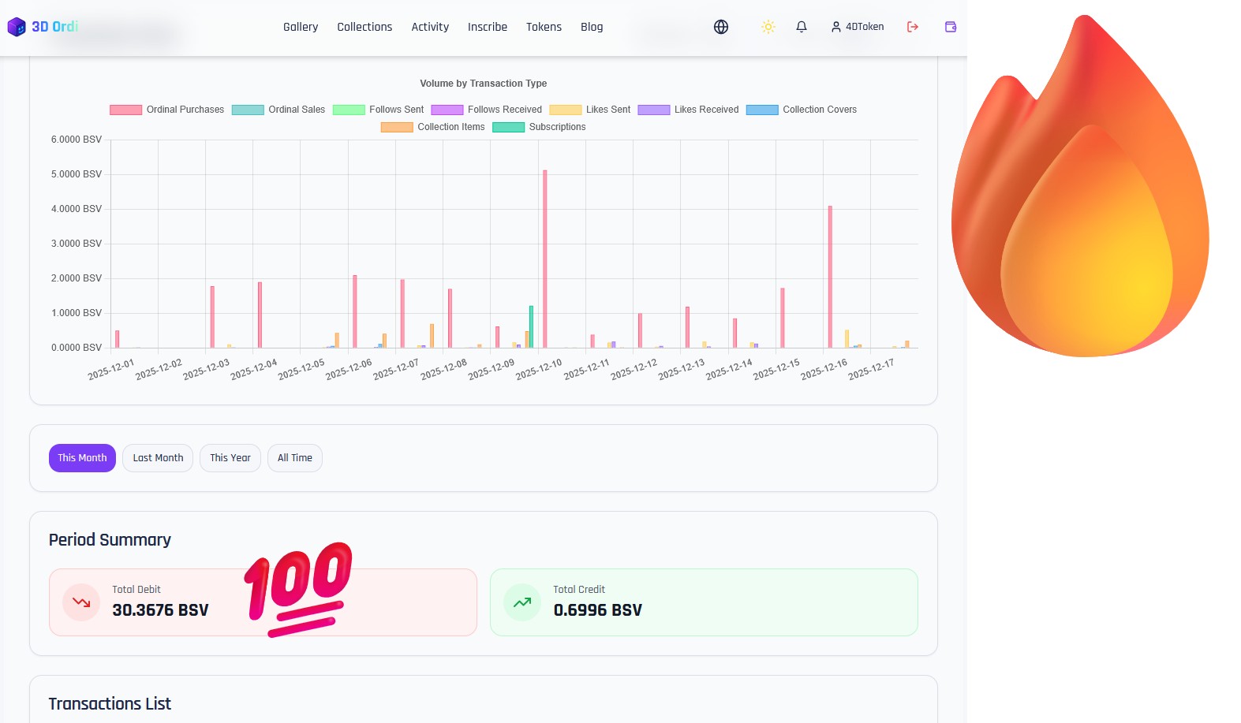Click the Total Credit trending-up icon

[522, 602]
